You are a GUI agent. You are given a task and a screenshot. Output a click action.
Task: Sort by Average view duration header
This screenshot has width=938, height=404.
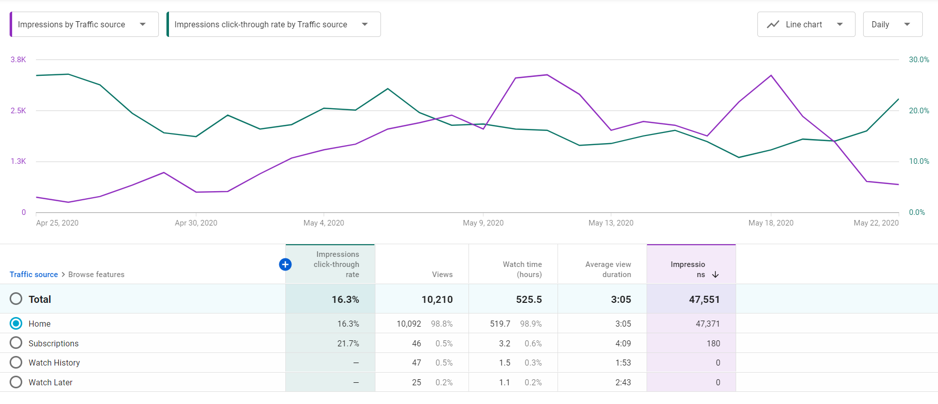(x=608, y=270)
